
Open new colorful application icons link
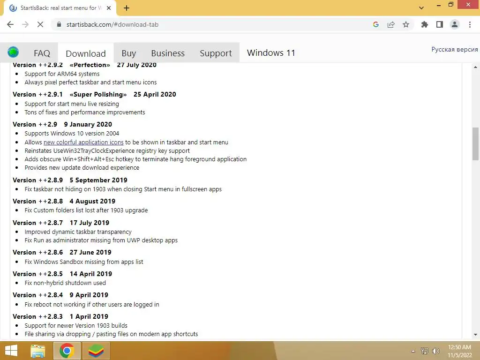pos(83,142)
